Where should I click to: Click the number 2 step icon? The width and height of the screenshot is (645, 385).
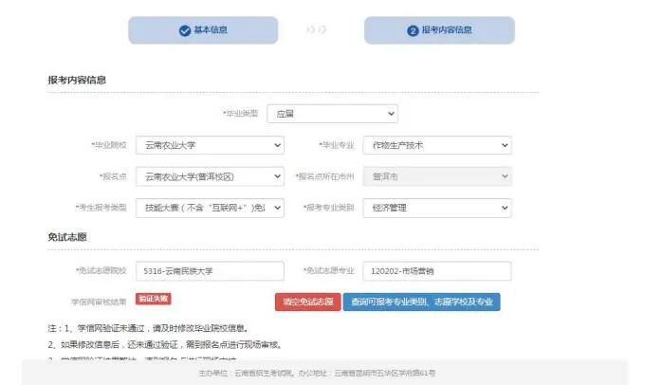(x=413, y=30)
